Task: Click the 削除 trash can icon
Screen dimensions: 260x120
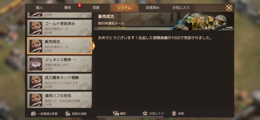Action: pyautogui.click(x=174, y=114)
